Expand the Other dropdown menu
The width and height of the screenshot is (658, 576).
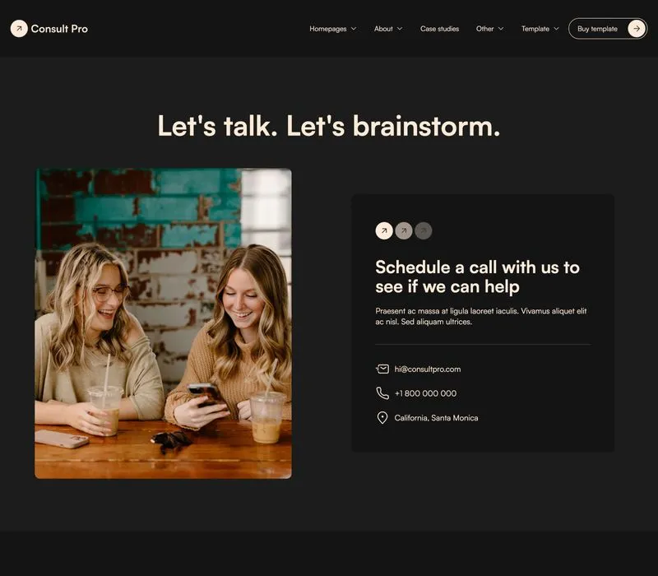click(489, 29)
